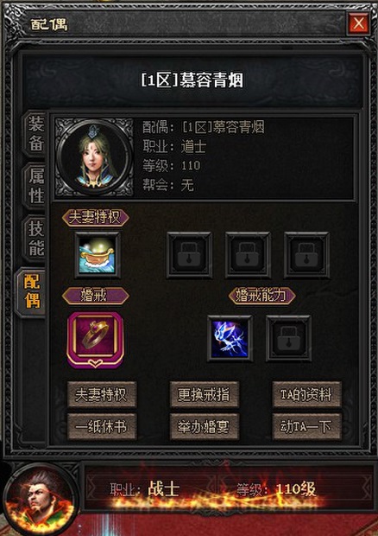Switch to the 属性 attributes tab
The image size is (378, 536).
pyautogui.click(x=35, y=186)
